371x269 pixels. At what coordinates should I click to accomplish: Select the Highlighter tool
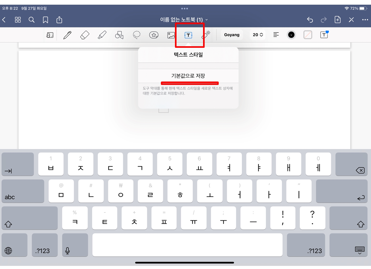[102, 35]
